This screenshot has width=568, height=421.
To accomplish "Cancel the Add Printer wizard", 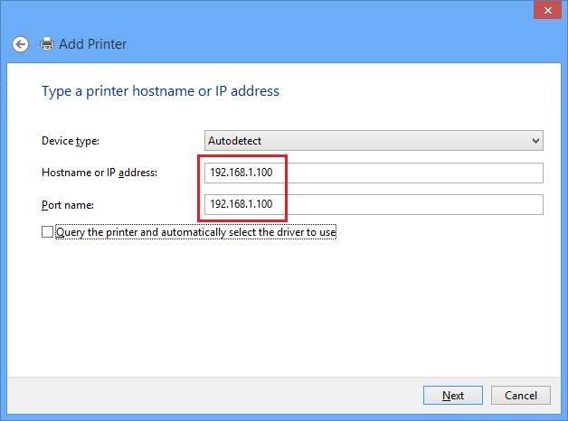I will click(521, 395).
